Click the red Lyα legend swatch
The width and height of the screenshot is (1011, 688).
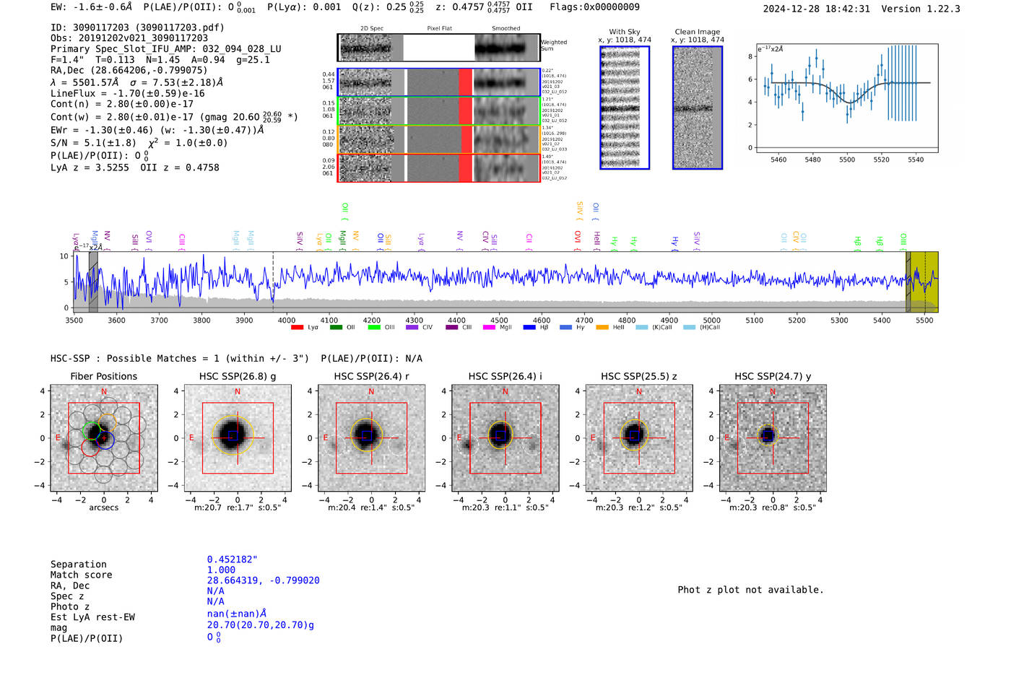click(x=297, y=328)
